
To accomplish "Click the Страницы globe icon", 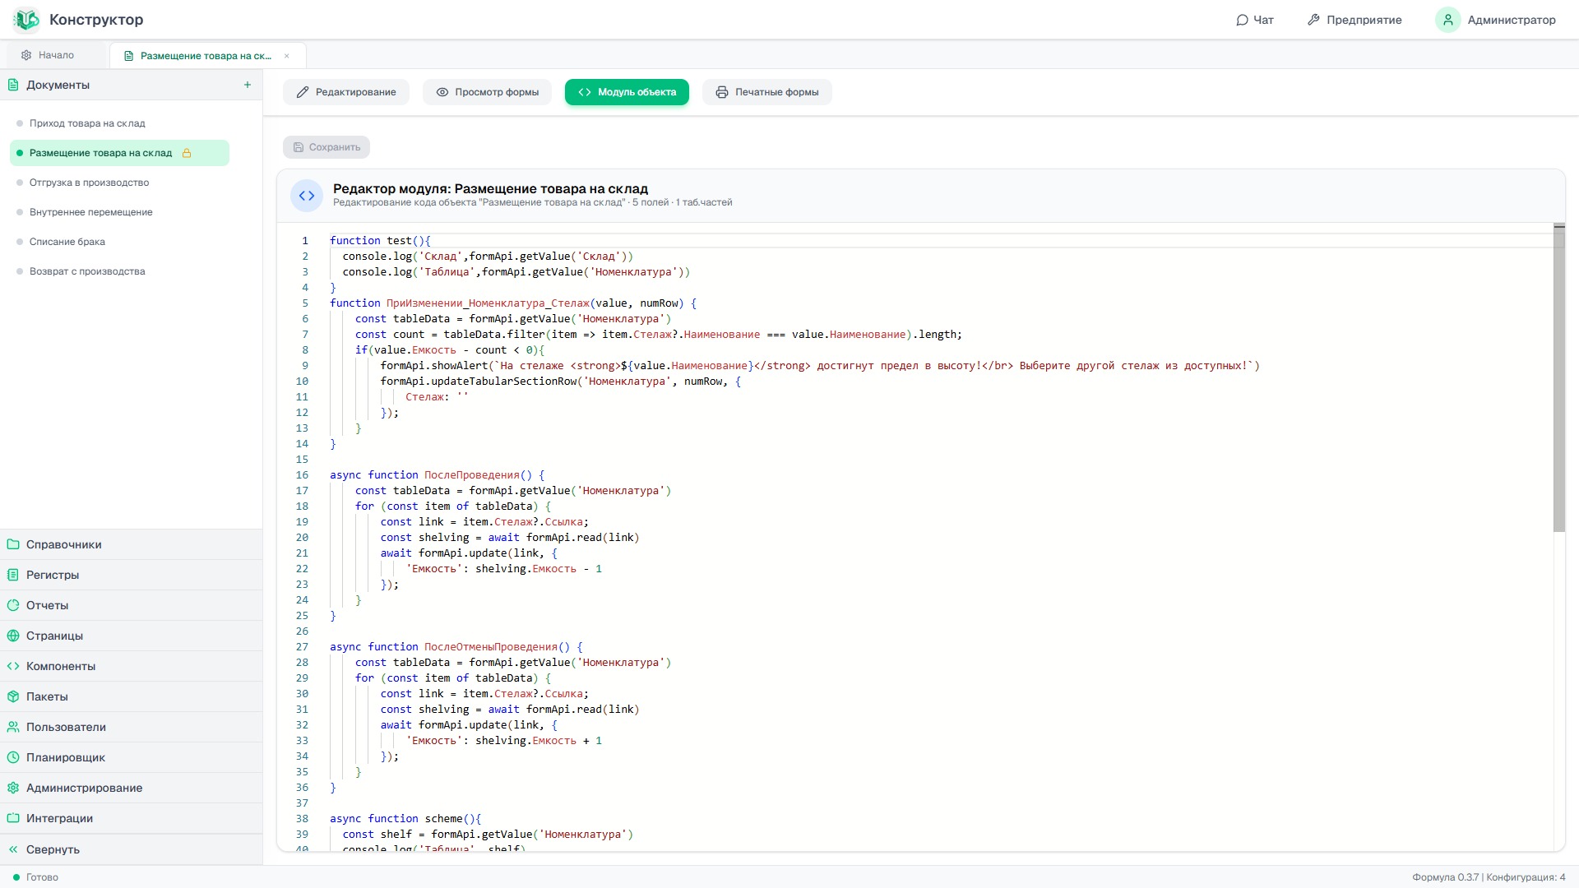I will click(13, 636).
